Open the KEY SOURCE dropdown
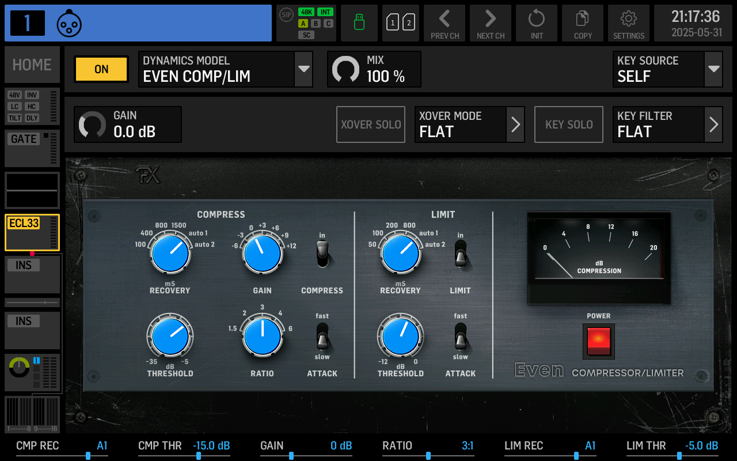Image resolution: width=737 pixels, height=461 pixels. pos(668,69)
